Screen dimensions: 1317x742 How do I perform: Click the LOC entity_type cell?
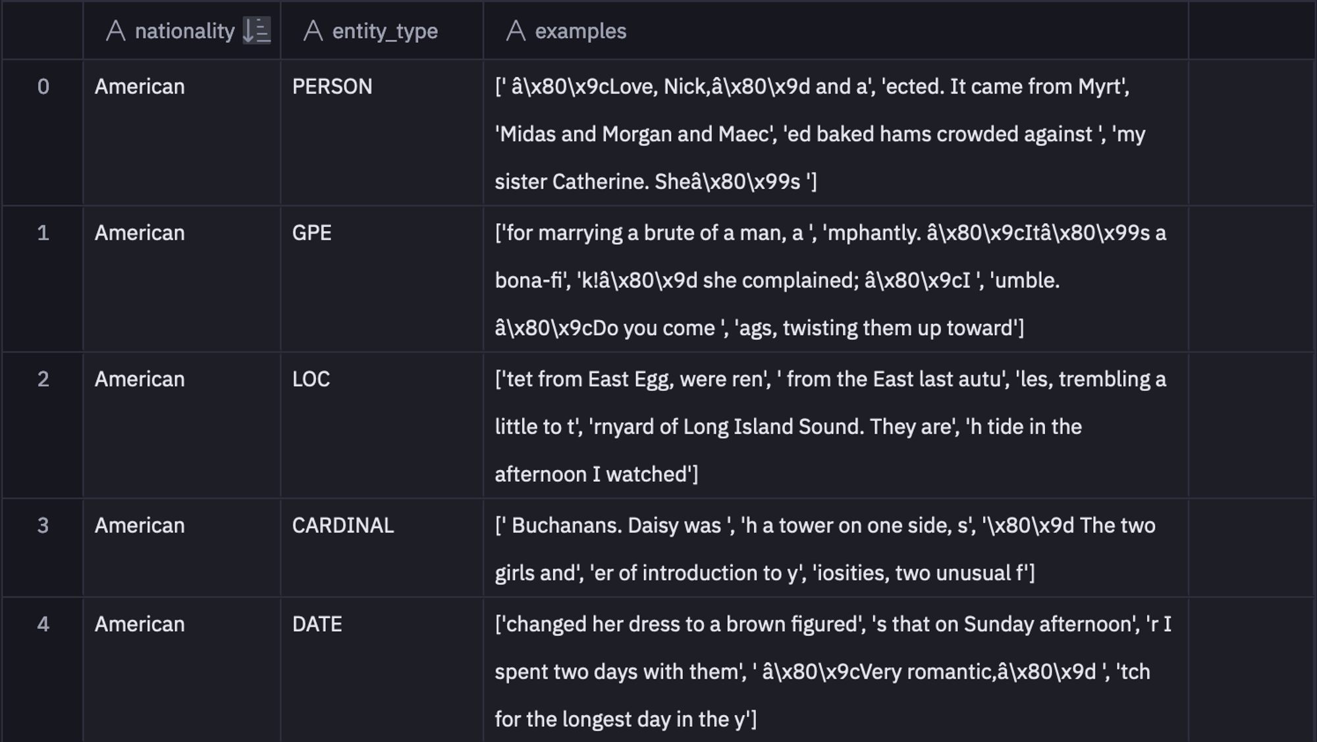309,379
